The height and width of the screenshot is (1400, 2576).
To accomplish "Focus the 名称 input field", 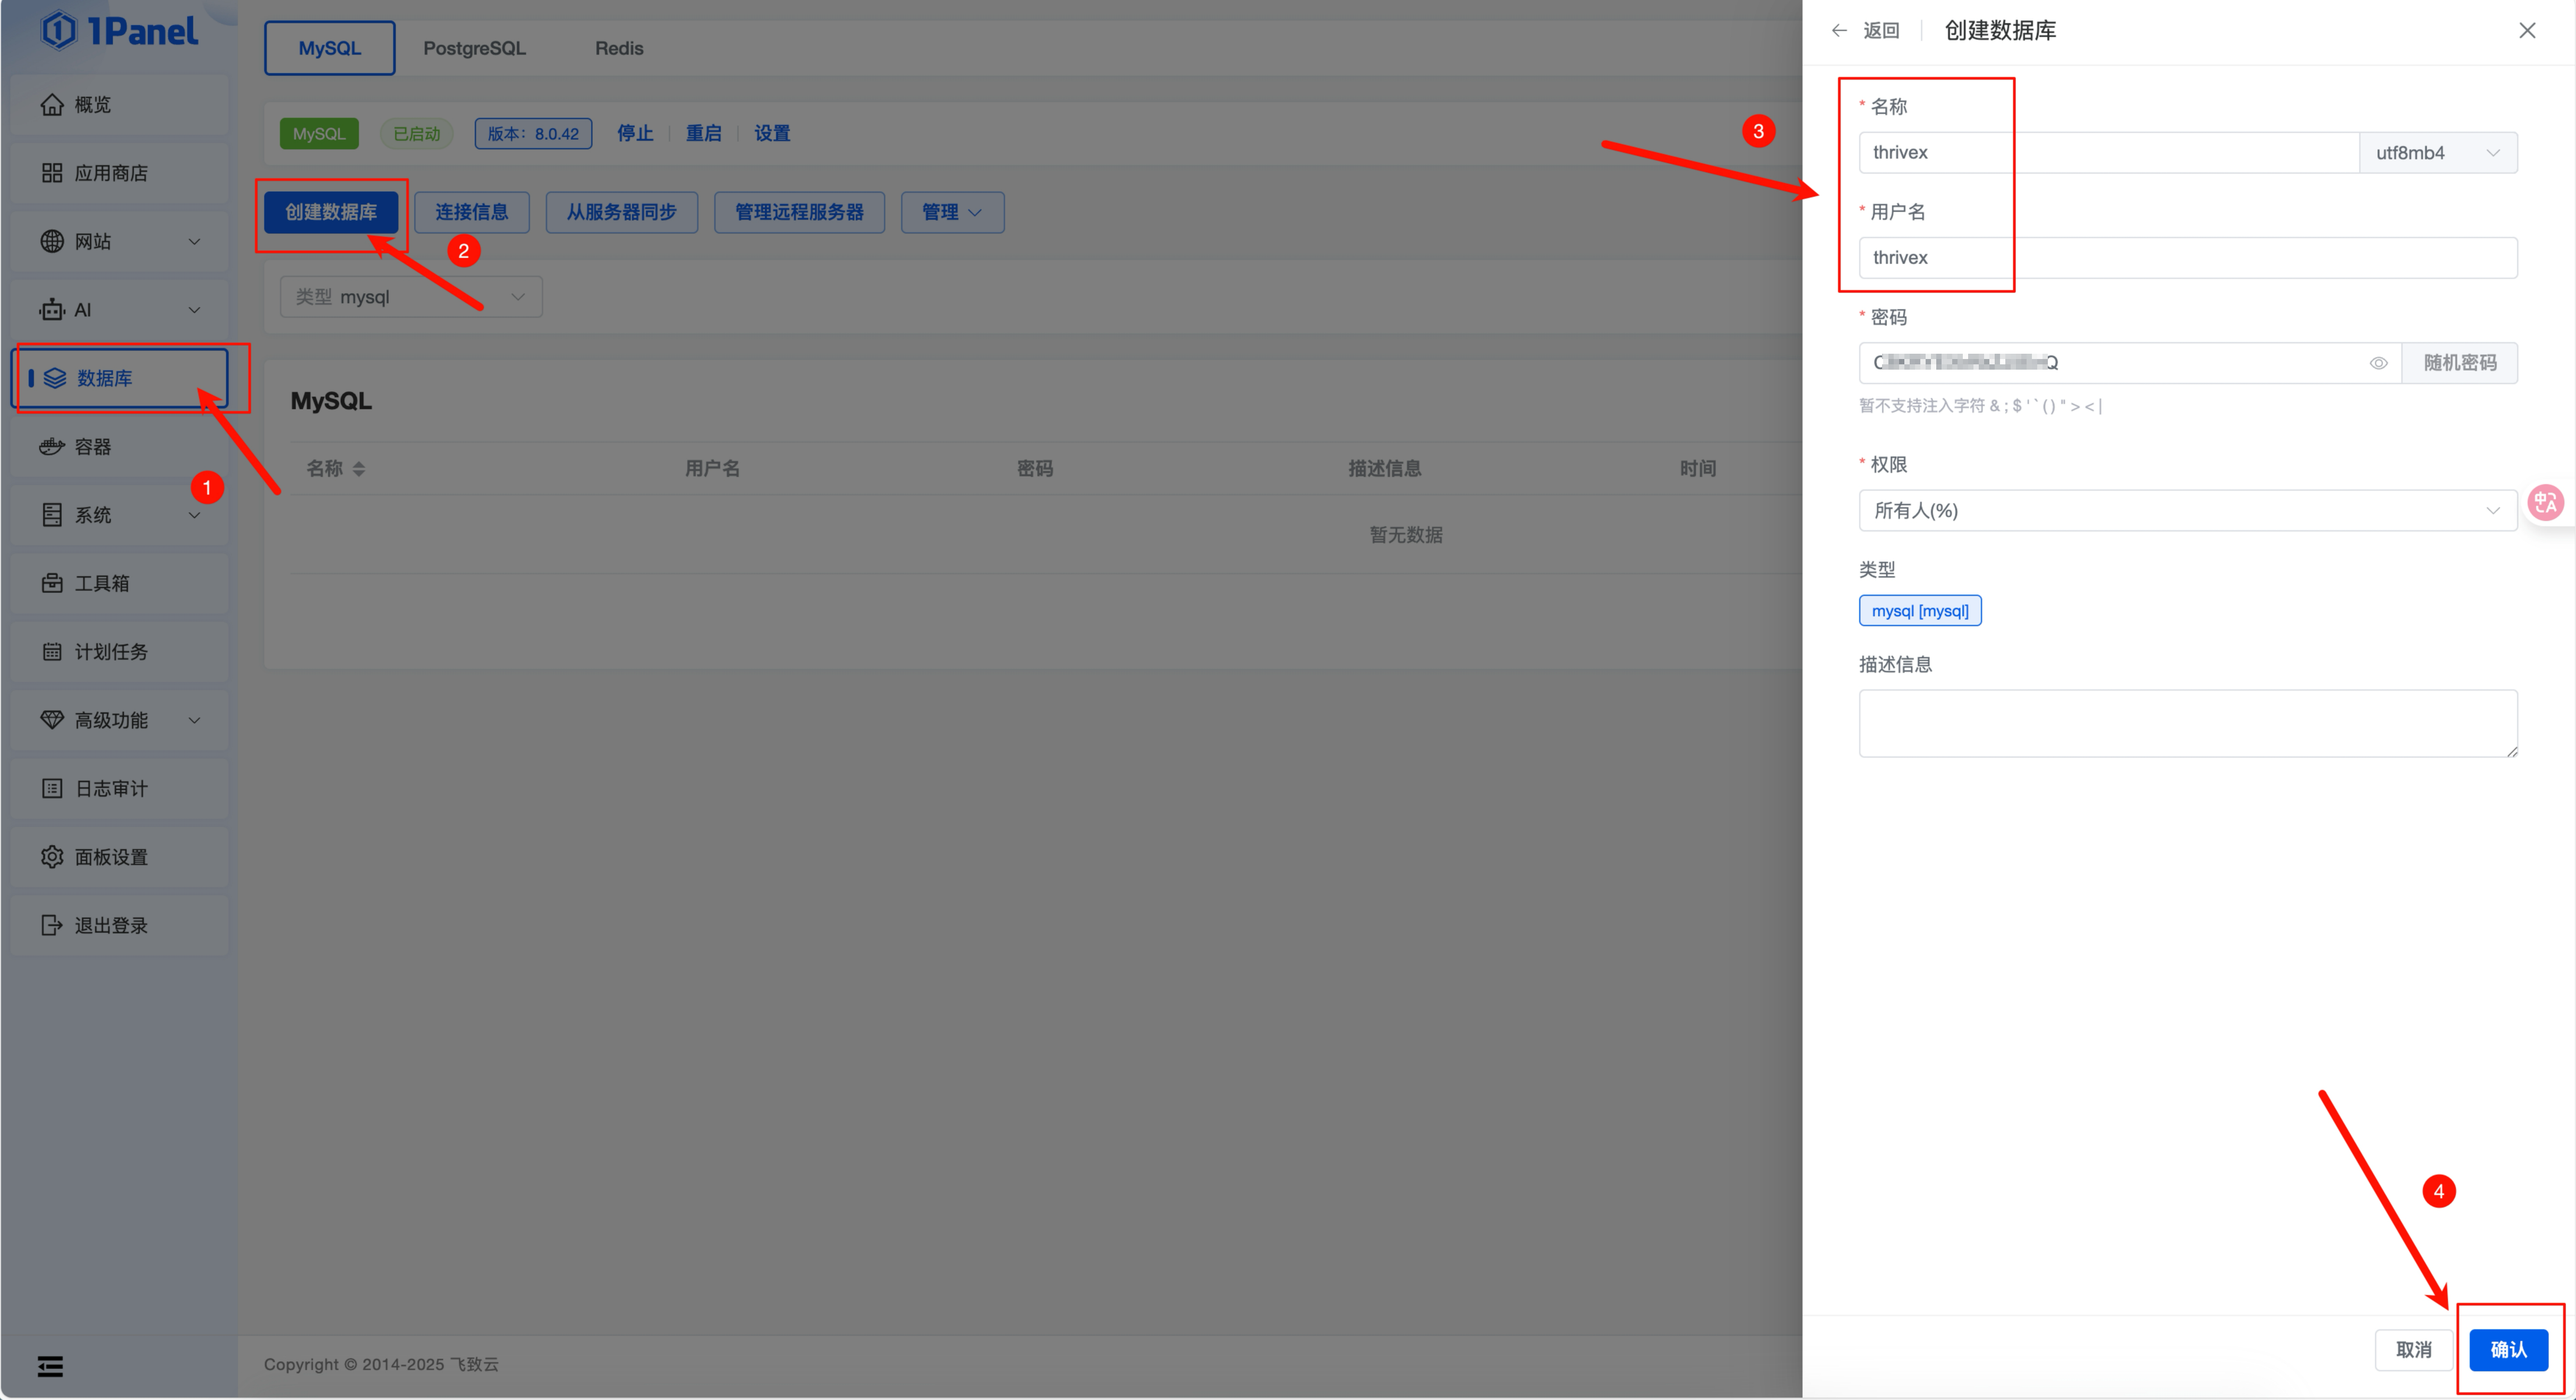I will point(2109,153).
